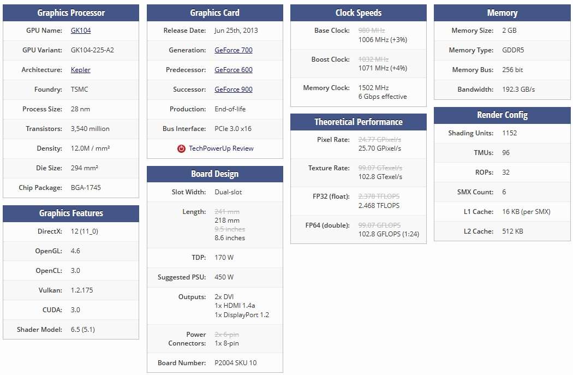Select the Theoretical Performance section header
Image resolution: width=573 pixels, height=375 pixels.
358,122
